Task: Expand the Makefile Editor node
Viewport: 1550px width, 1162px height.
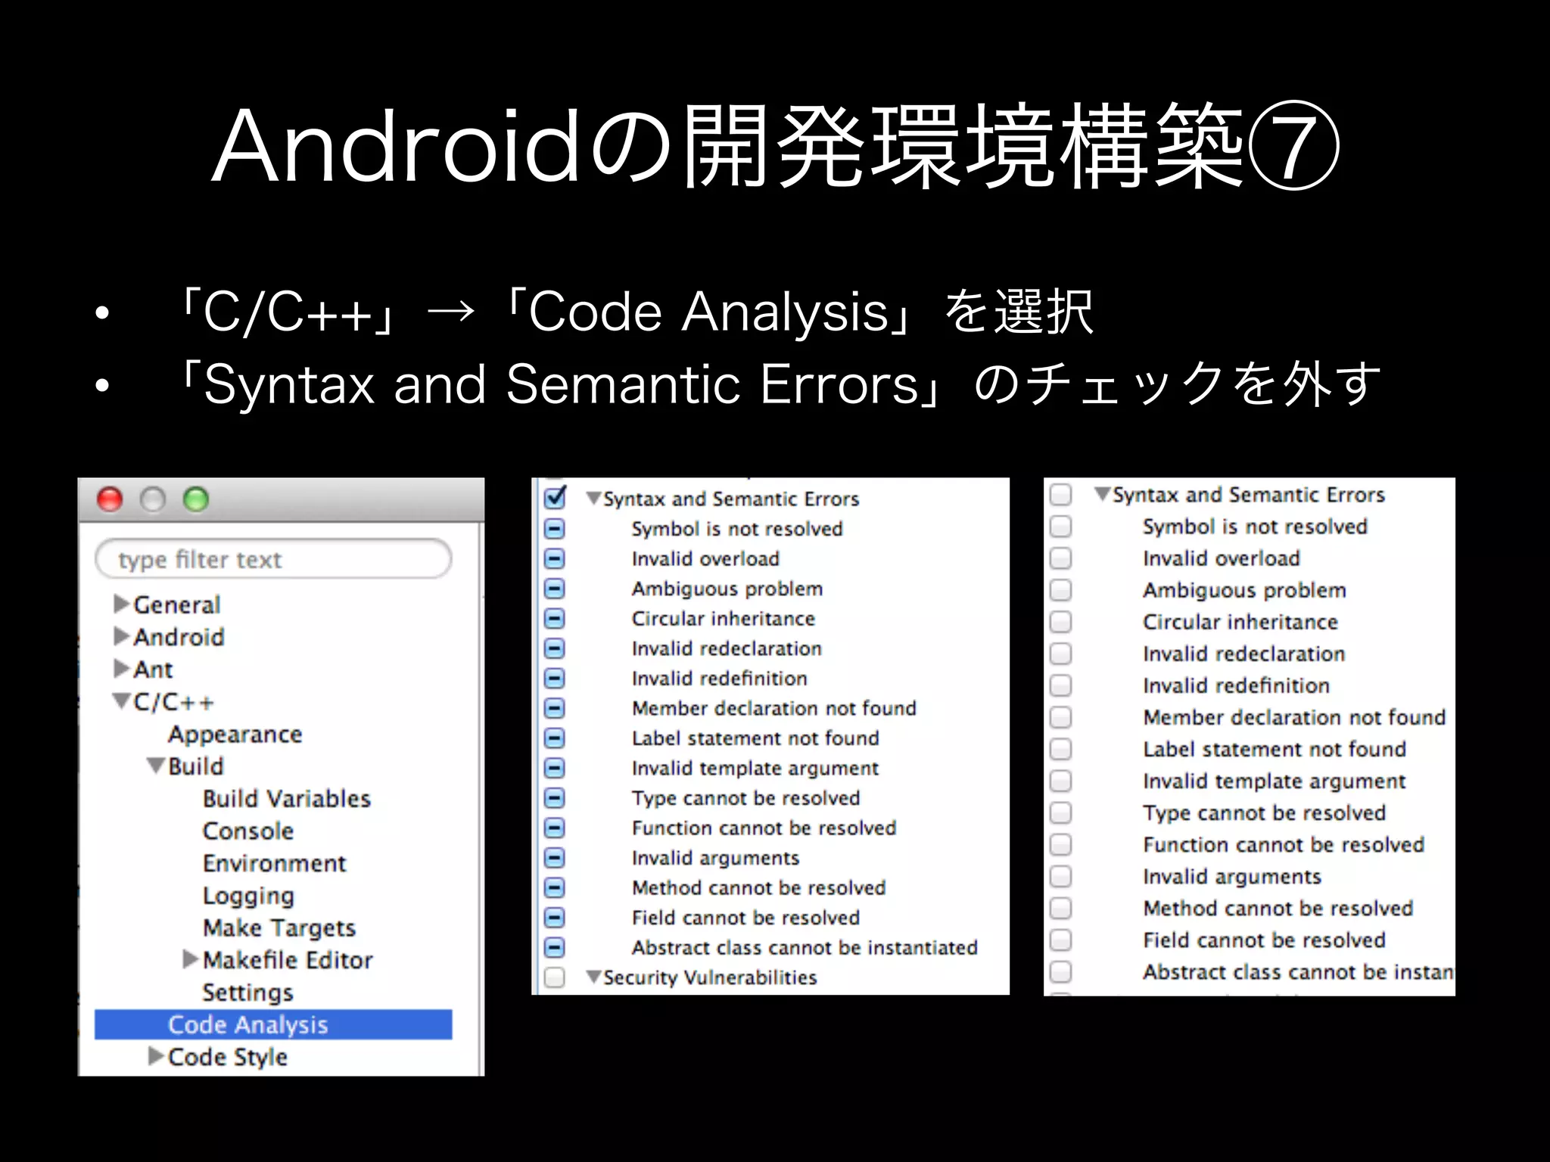Action: [x=191, y=959]
